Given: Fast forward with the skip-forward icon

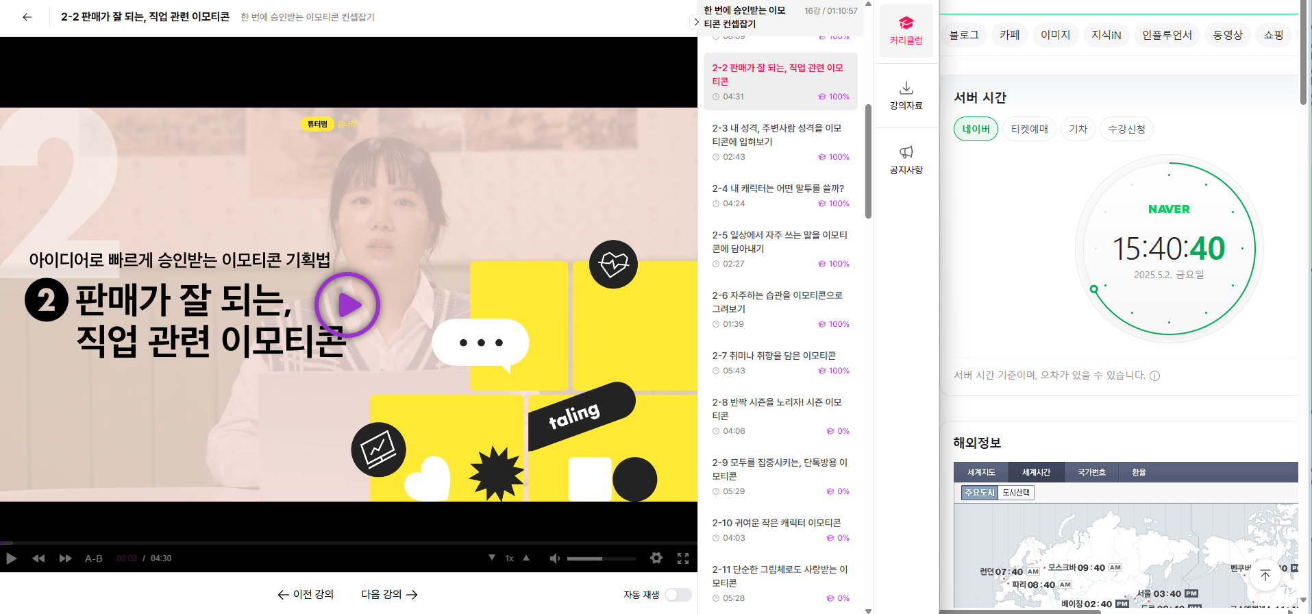Looking at the screenshot, I should [x=66, y=558].
